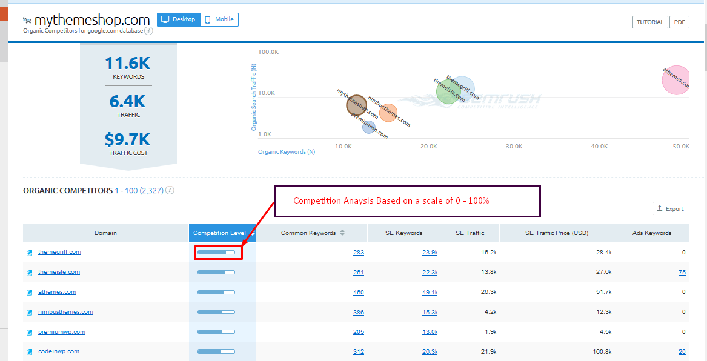This screenshot has width=707, height=361.
Task: Click the $9.7K traffic cost figure
Action: click(x=128, y=139)
